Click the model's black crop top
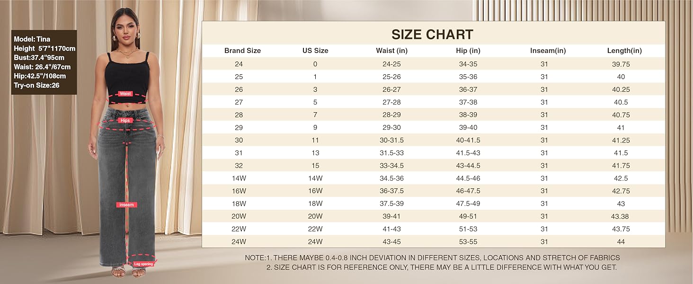The height and width of the screenshot is (284, 693). 127,76
